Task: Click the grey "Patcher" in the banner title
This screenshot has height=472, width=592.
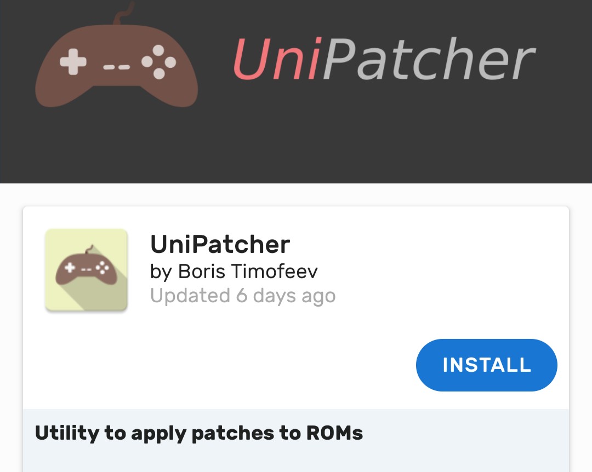Action: coord(429,59)
